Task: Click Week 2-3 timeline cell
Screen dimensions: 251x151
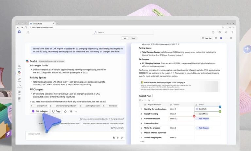Action: (181, 119)
